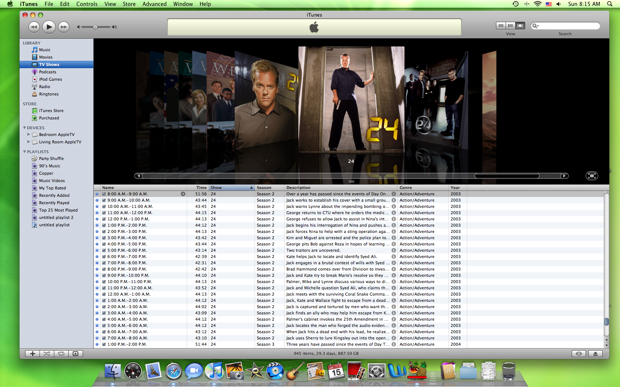Screen dimensions: 620x387
Task: Click the Previous track rewind button
Action: point(34,27)
